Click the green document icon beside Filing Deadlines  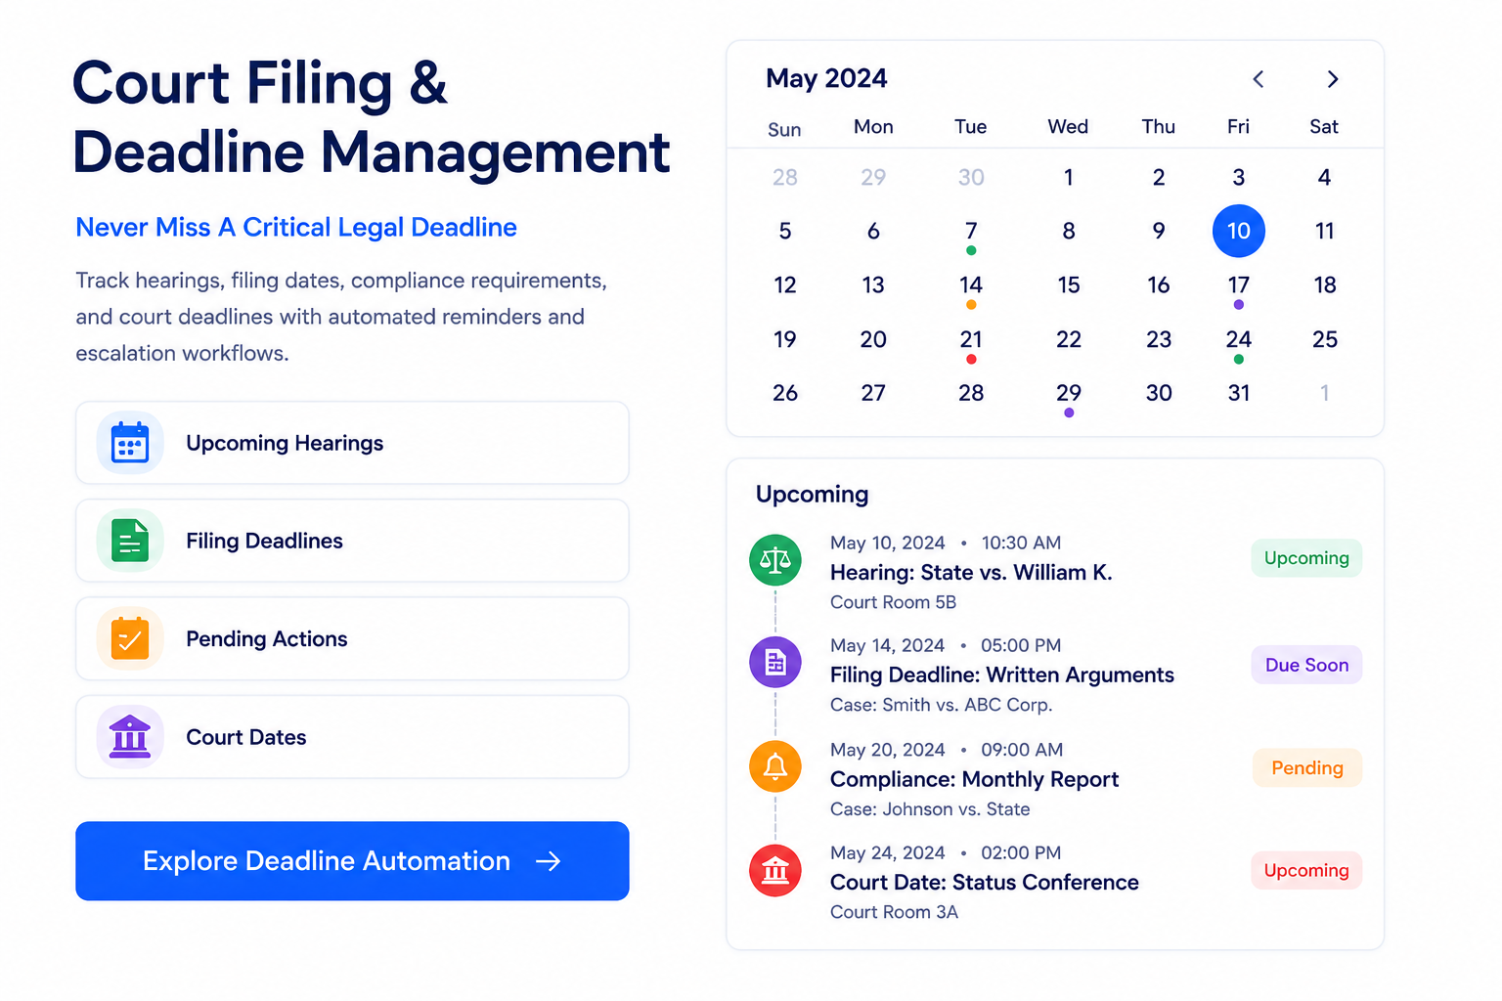click(x=130, y=541)
